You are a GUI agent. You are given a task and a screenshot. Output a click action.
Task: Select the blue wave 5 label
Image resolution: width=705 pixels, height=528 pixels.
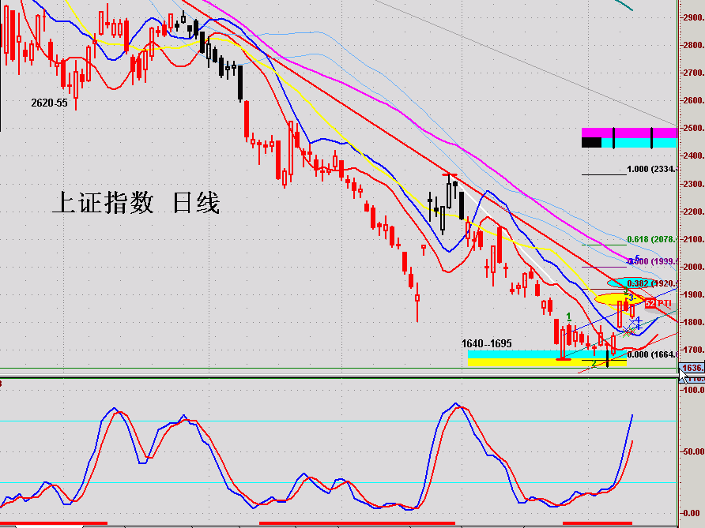(x=637, y=258)
